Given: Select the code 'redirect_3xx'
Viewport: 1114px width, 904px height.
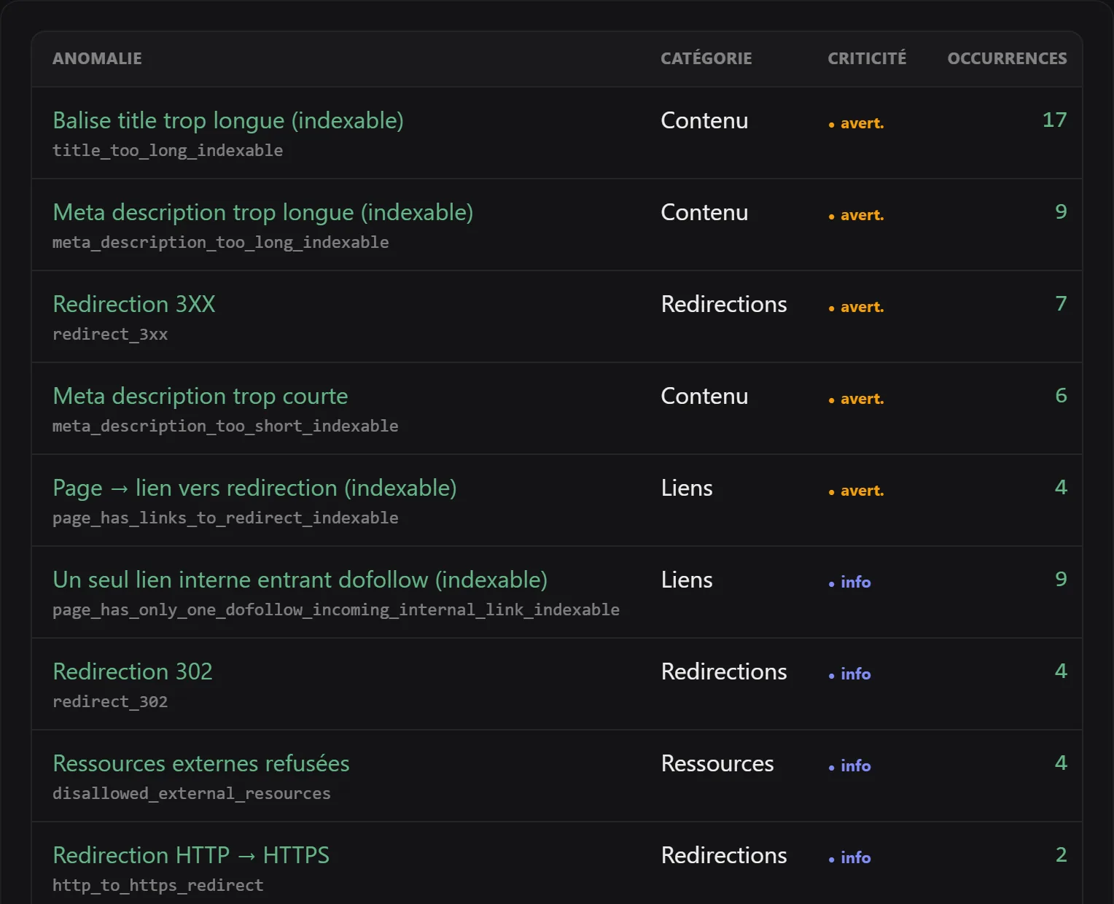Looking at the screenshot, I should pyautogui.click(x=110, y=335).
